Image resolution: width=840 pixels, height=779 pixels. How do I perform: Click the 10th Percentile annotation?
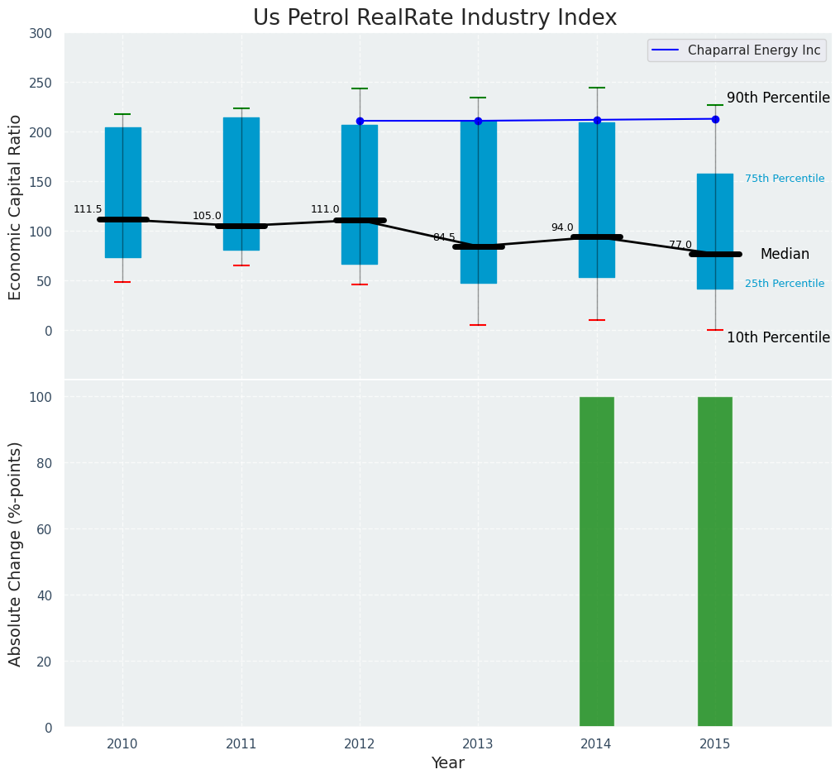coord(778,337)
